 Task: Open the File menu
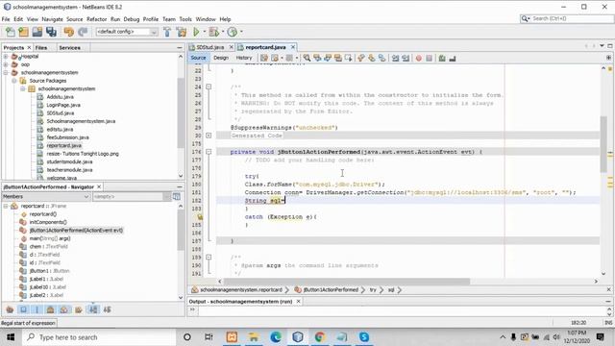click(6, 19)
